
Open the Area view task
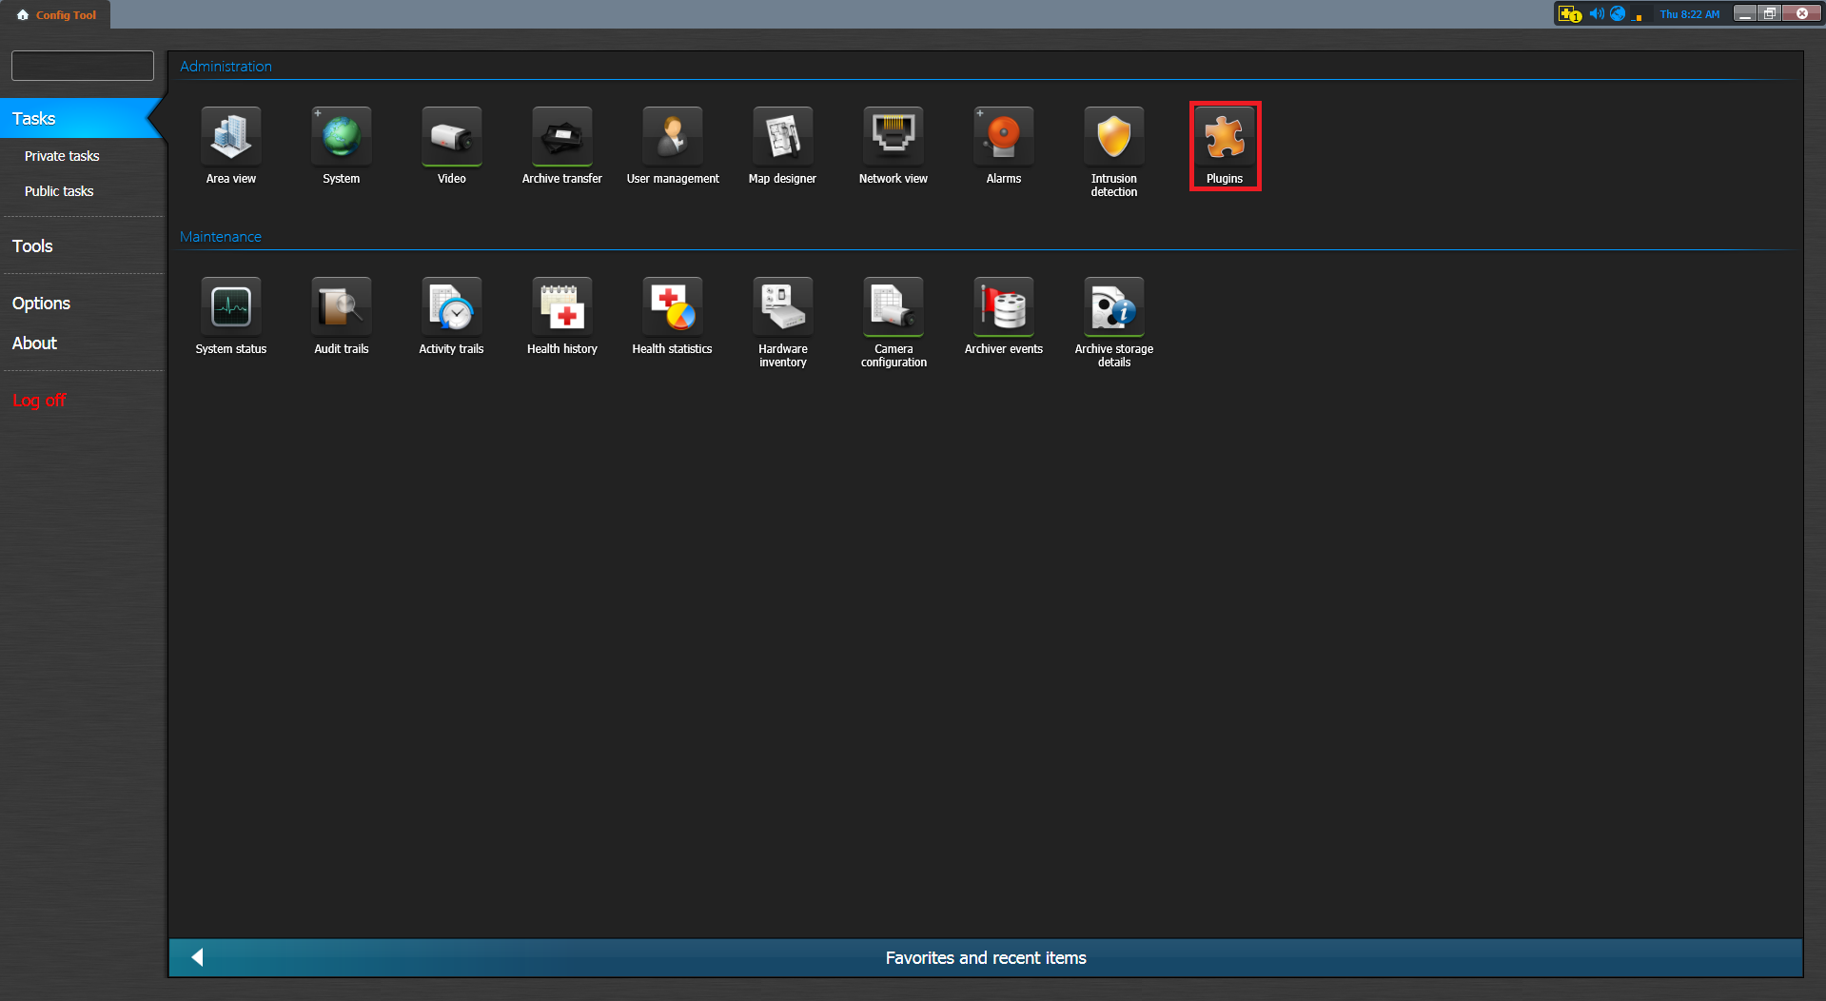tap(230, 138)
